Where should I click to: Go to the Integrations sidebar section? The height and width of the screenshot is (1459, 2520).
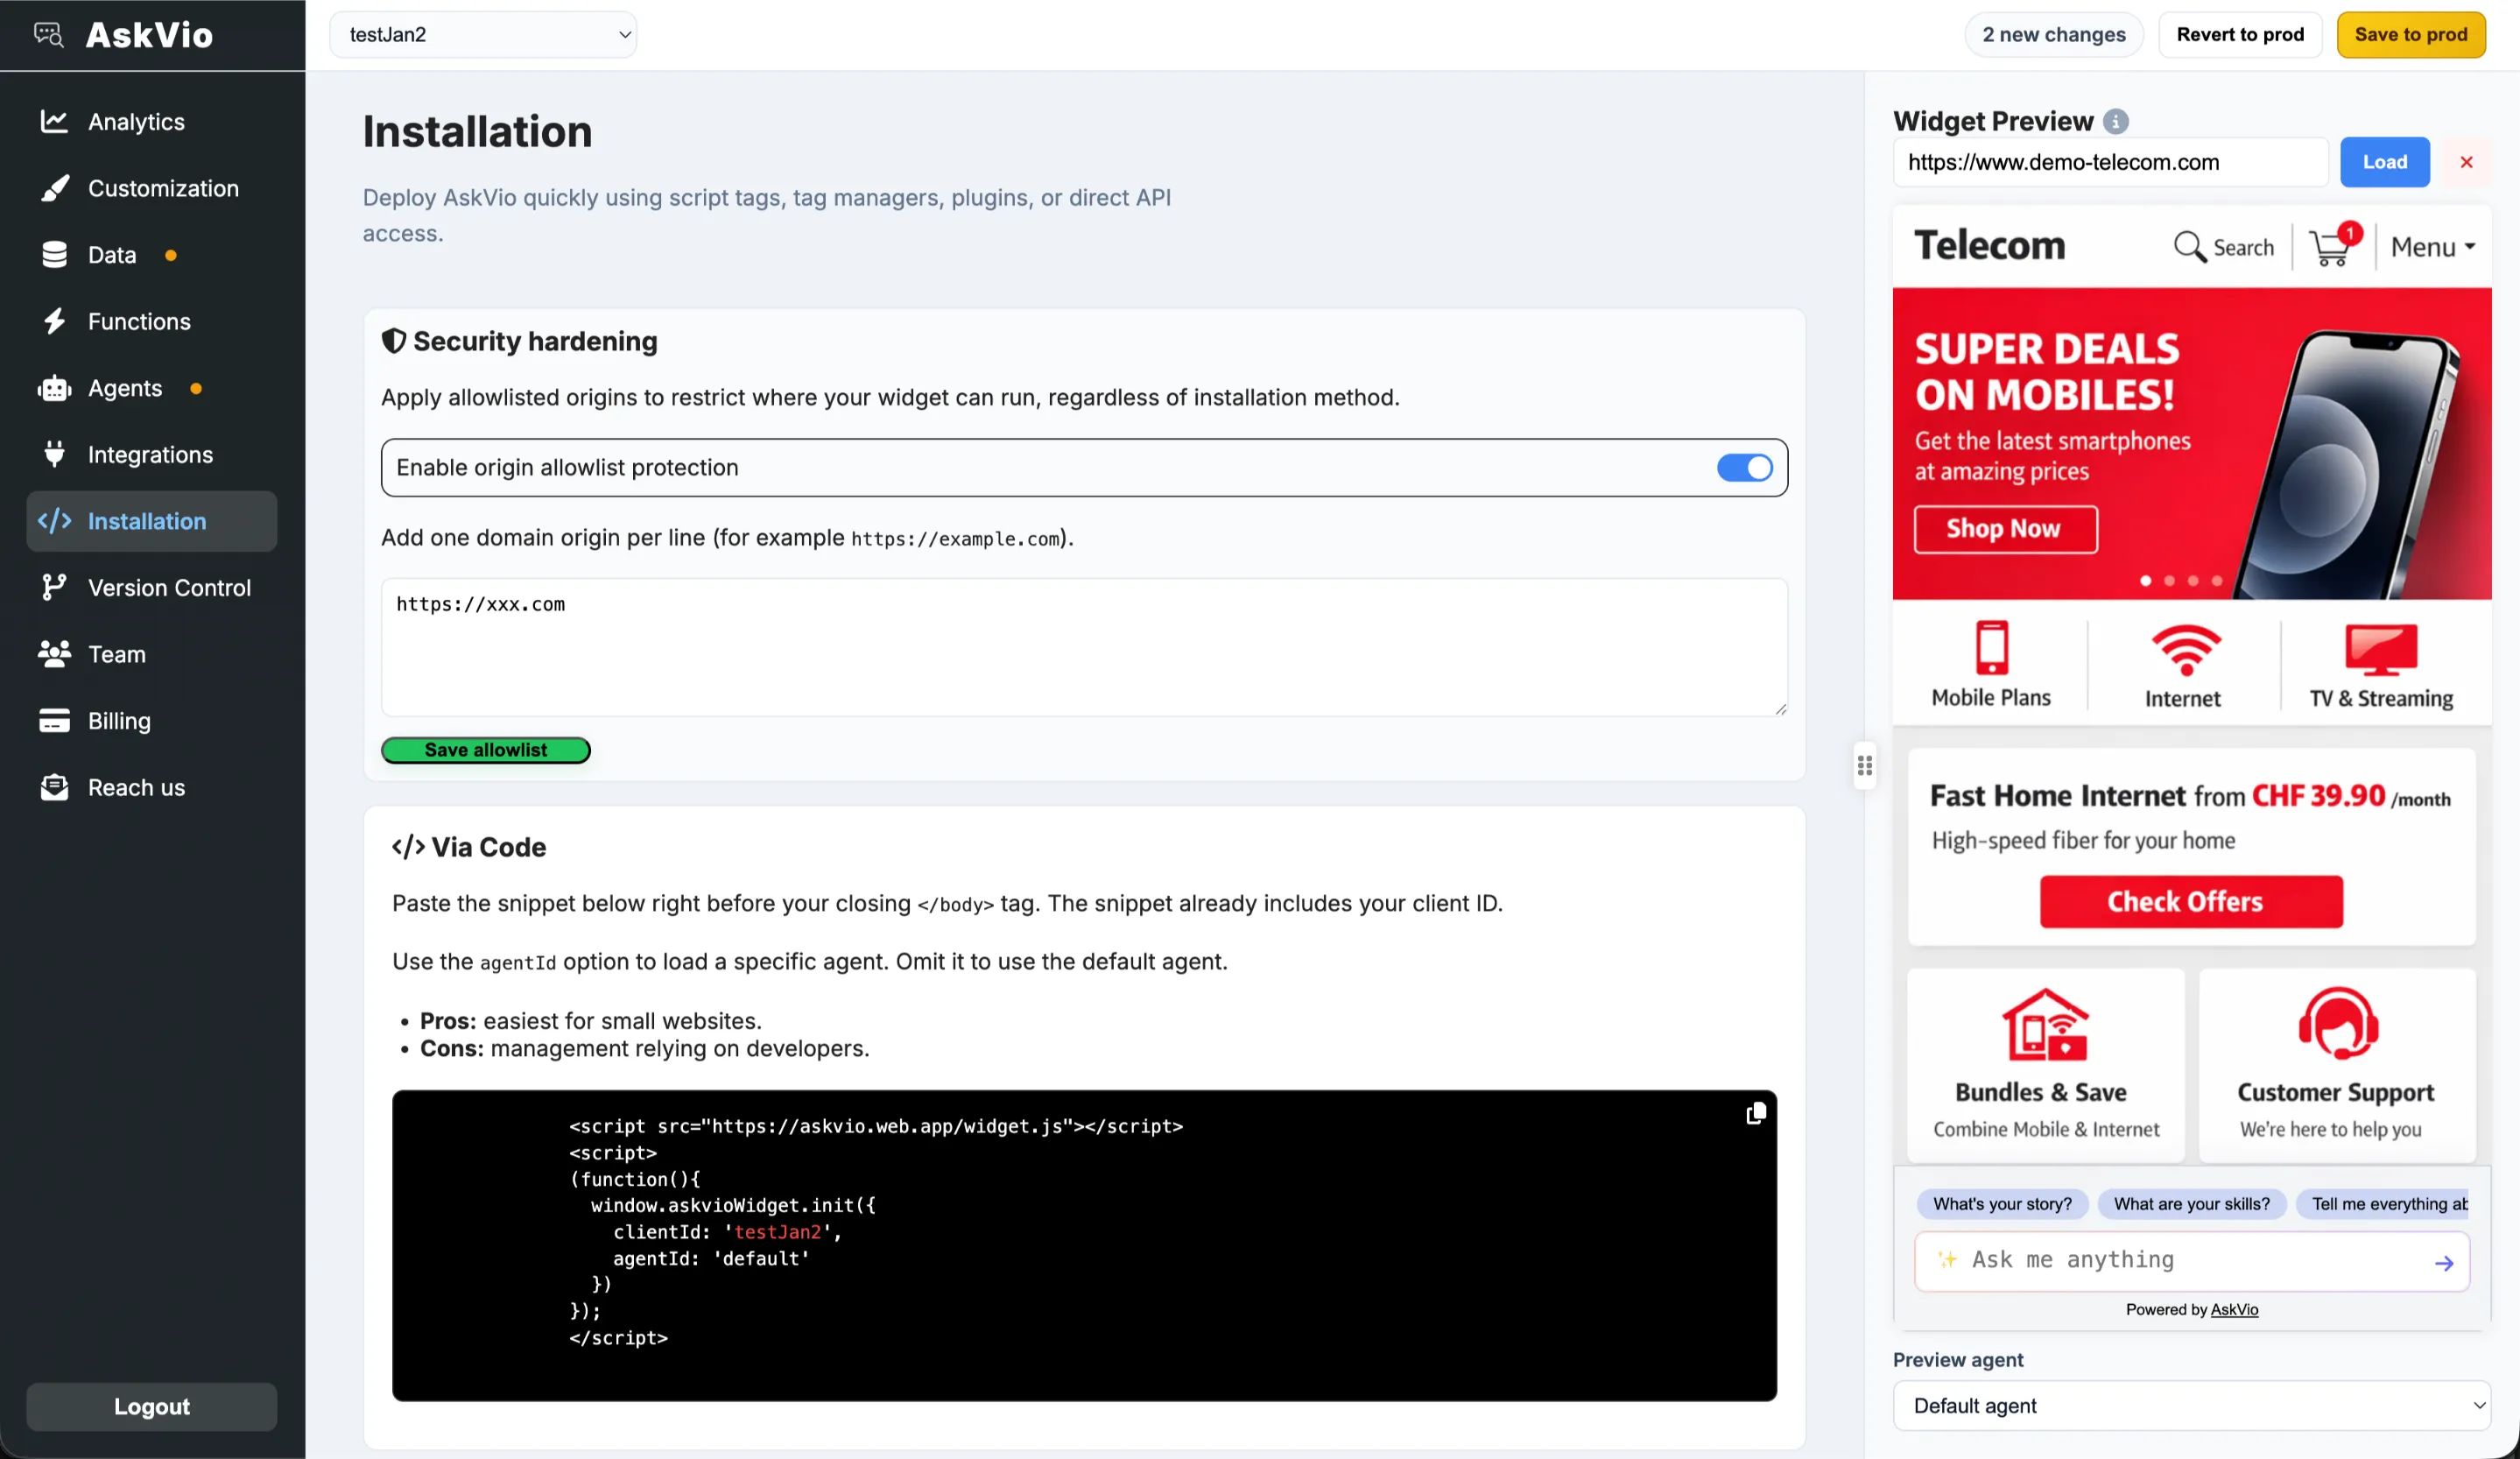coord(150,455)
